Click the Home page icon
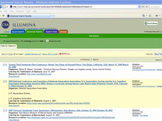Image resolution: width=162 pixels, height=121 pixels. [x=144, y=16]
